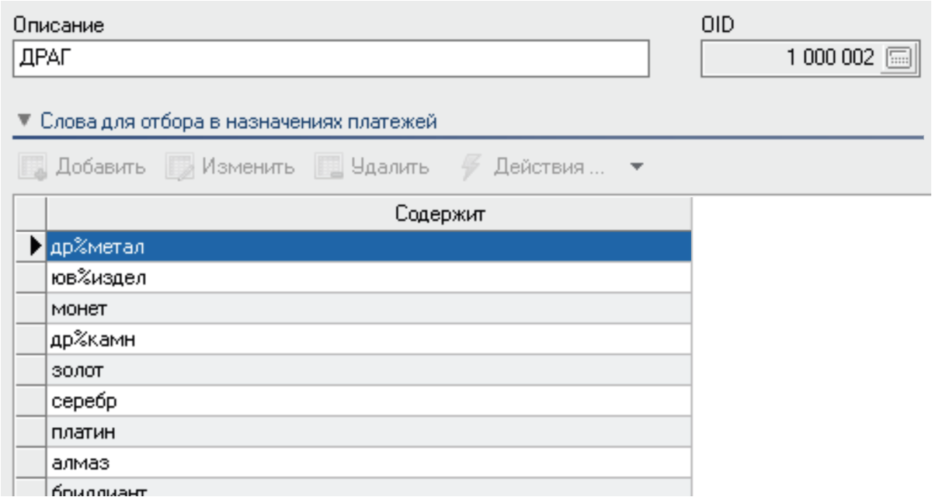Click the current row arrow indicator
The height and width of the screenshot is (497, 932).
point(34,247)
